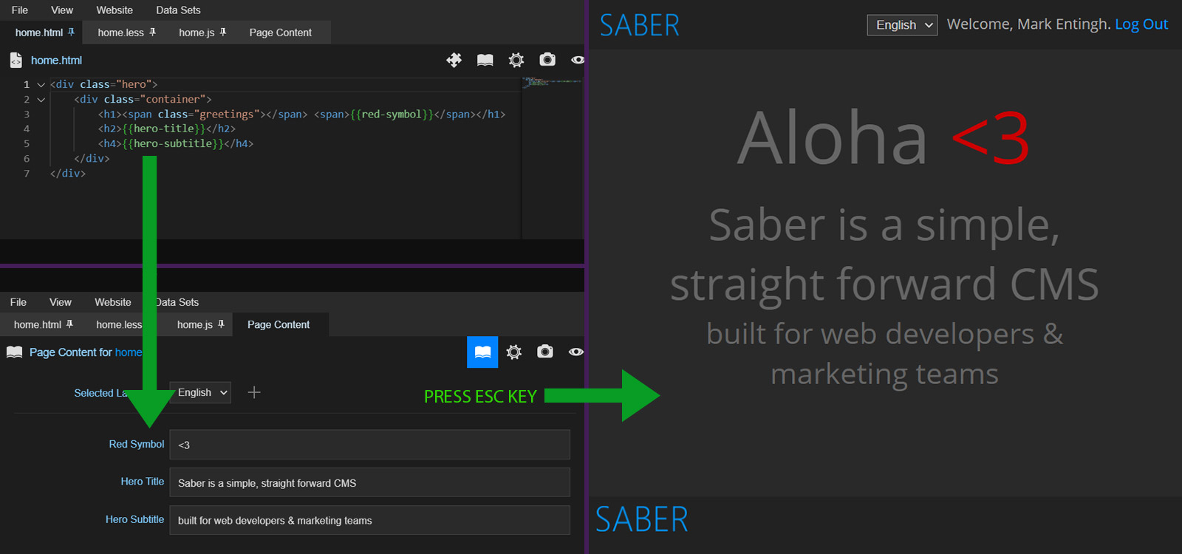Click into the Hero Title text field
Image resolution: width=1182 pixels, height=554 pixels.
point(369,482)
